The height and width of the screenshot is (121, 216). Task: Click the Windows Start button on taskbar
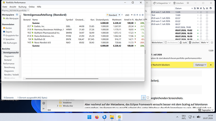90,117
